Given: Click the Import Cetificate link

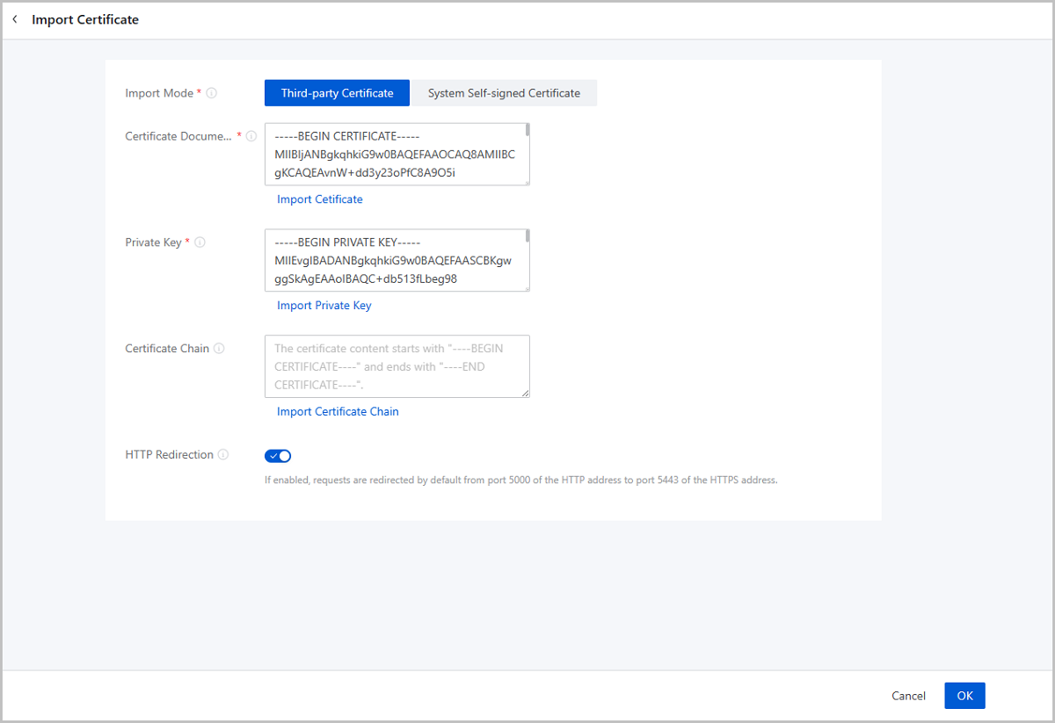Looking at the screenshot, I should coord(320,199).
